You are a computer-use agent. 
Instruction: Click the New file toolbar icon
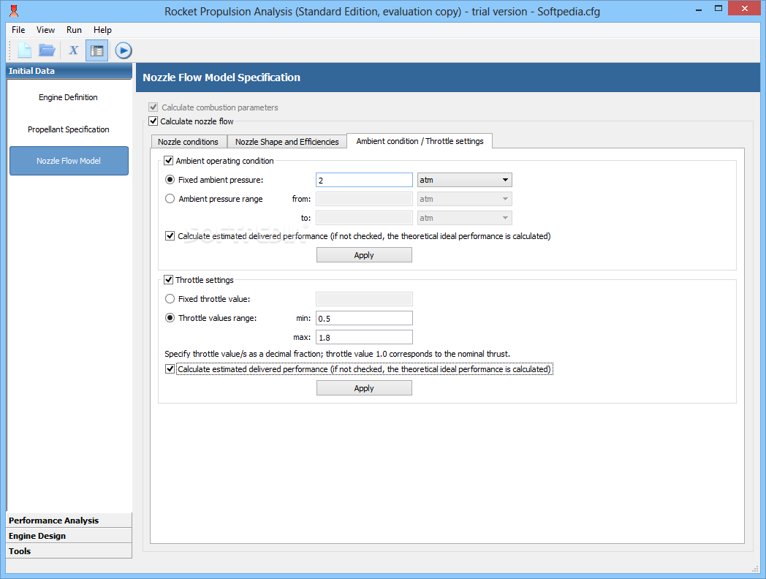point(24,50)
